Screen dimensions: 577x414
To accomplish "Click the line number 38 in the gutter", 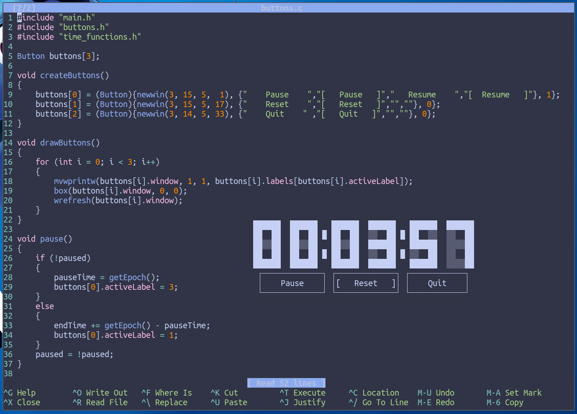I will (8, 373).
